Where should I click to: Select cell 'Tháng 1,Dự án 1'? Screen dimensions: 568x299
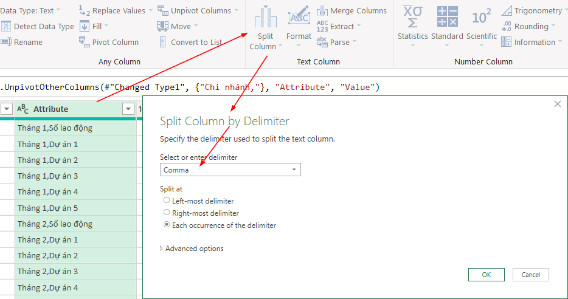[75, 144]
